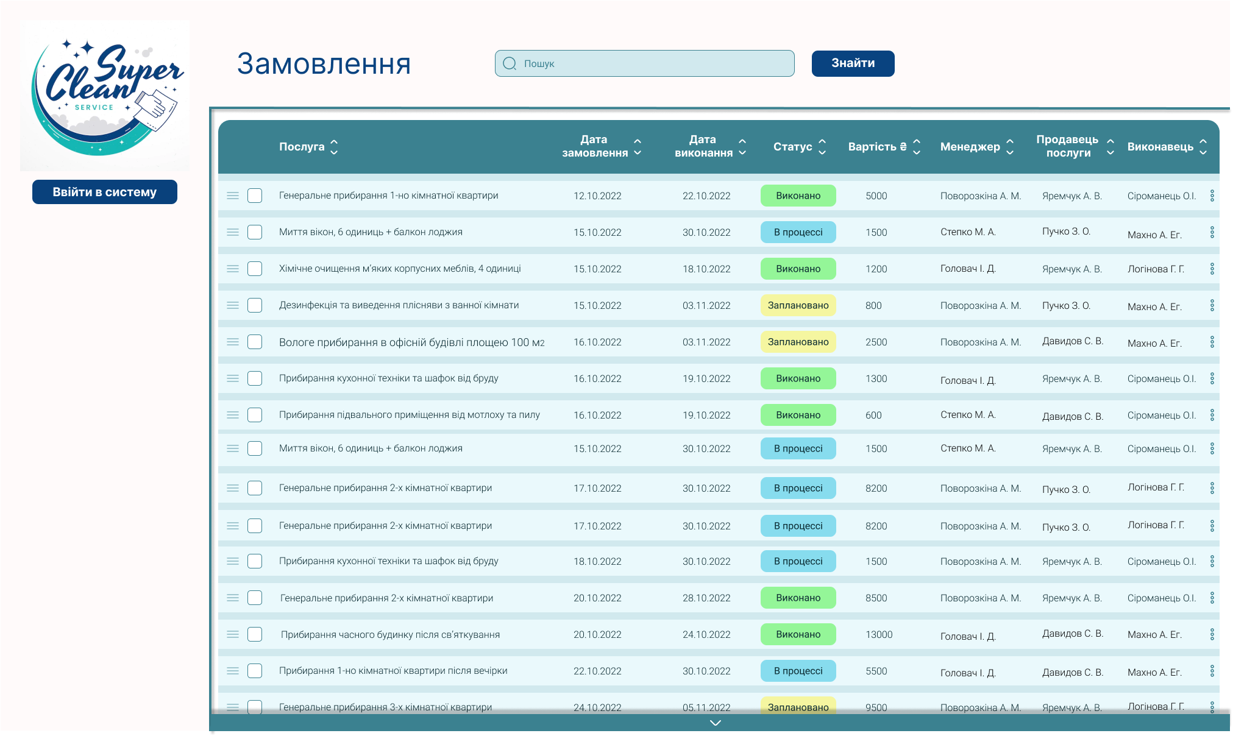
Task: Click drag handle of Прибирання 1-но кімнатної після вечірки row
Action: [x=233, y=671]
